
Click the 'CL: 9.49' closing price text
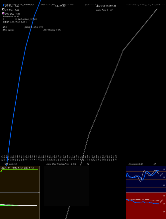[x=60, y=6]
